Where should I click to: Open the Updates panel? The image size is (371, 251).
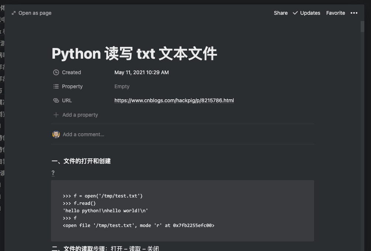click(x=310, y=13)
